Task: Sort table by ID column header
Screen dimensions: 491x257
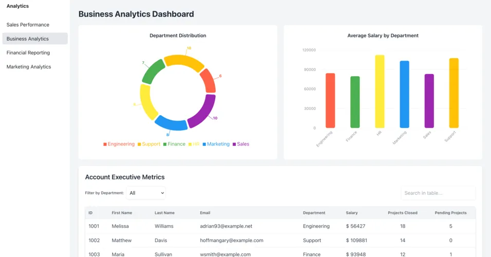Action: click(90, 213)
